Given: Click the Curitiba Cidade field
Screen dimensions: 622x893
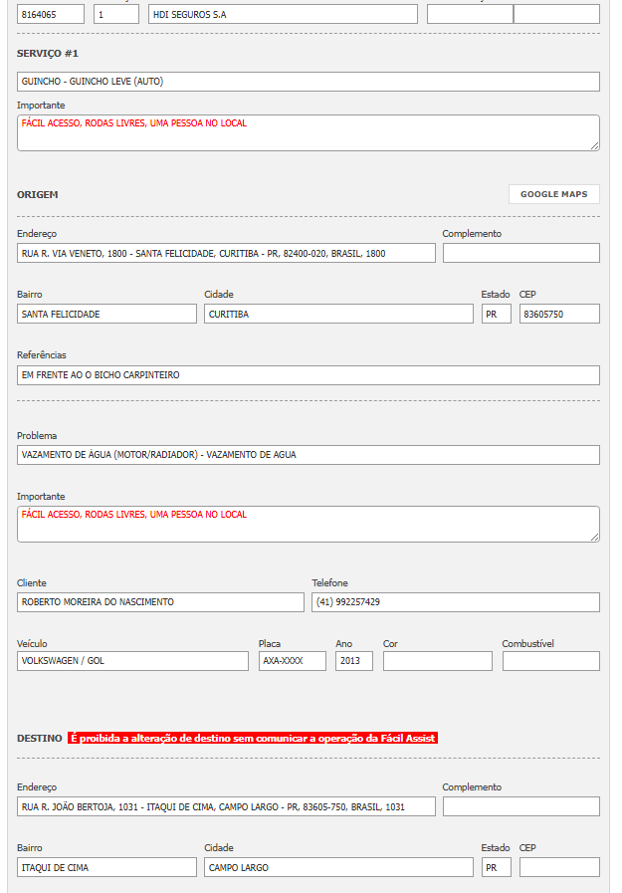Looking at the screenshot, I should (x=338, y=314).
